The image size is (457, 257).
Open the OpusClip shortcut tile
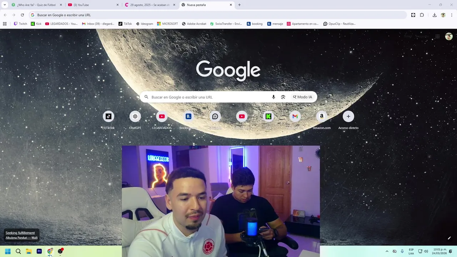215,121
